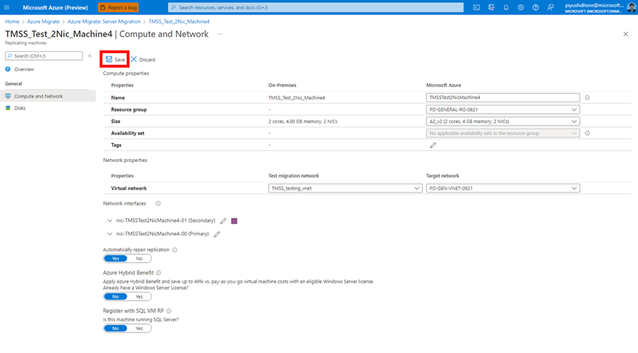This screenshot has height=353, width=638.
Task: Open Azure Migrate: Server Migration breadcrumb
Action: pos(104,22)
